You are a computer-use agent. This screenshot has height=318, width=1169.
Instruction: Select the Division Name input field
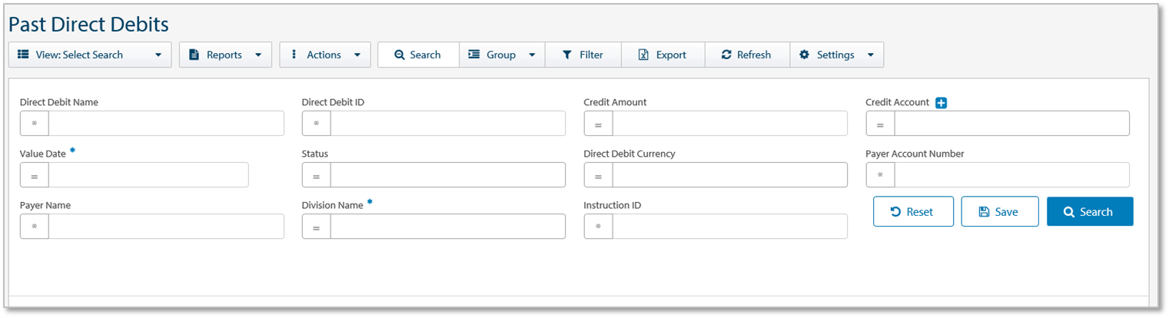[x=447, y=227]
